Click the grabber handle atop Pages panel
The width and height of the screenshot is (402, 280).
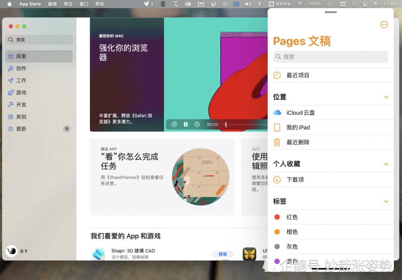[x=331, y=12]
